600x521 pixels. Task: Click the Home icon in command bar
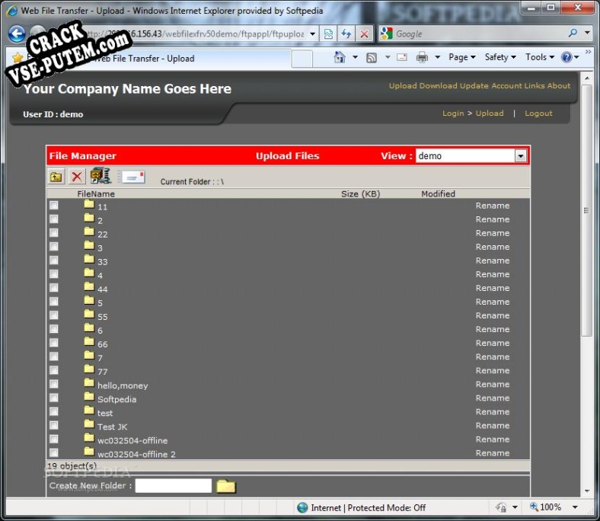pos(340,57)
